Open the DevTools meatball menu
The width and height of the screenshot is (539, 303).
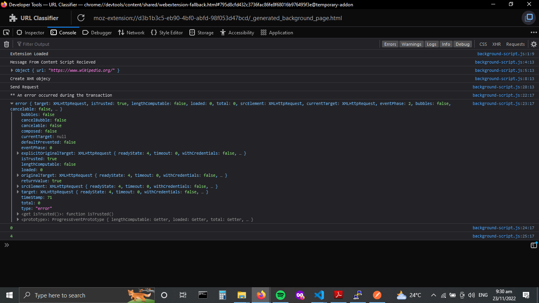(x=534, y=32)
